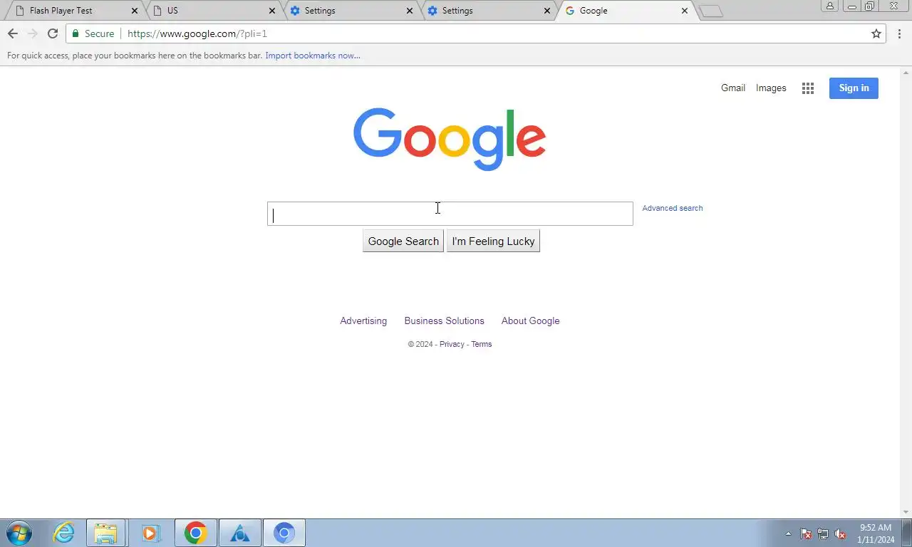Screen dimensions: 912x547
Task: Close the US tab
Action: click(x=272, y=11)
